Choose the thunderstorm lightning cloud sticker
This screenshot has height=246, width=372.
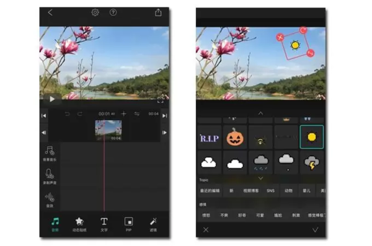(x=311, y=162)
